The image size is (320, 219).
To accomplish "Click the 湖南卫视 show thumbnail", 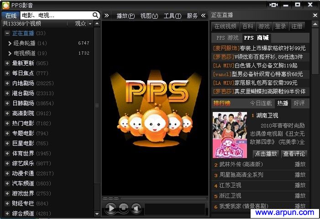I will pos(230,135).
